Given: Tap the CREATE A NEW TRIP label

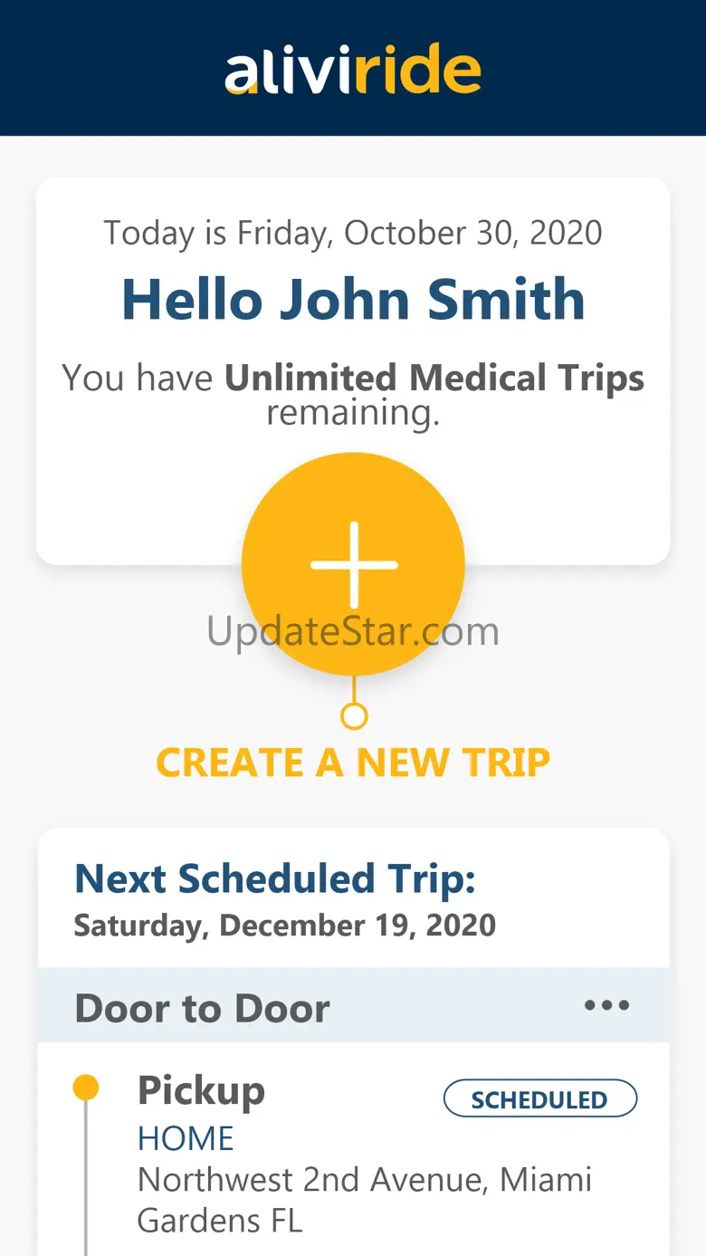Looking at the screenshot, I should click(353, 762).
